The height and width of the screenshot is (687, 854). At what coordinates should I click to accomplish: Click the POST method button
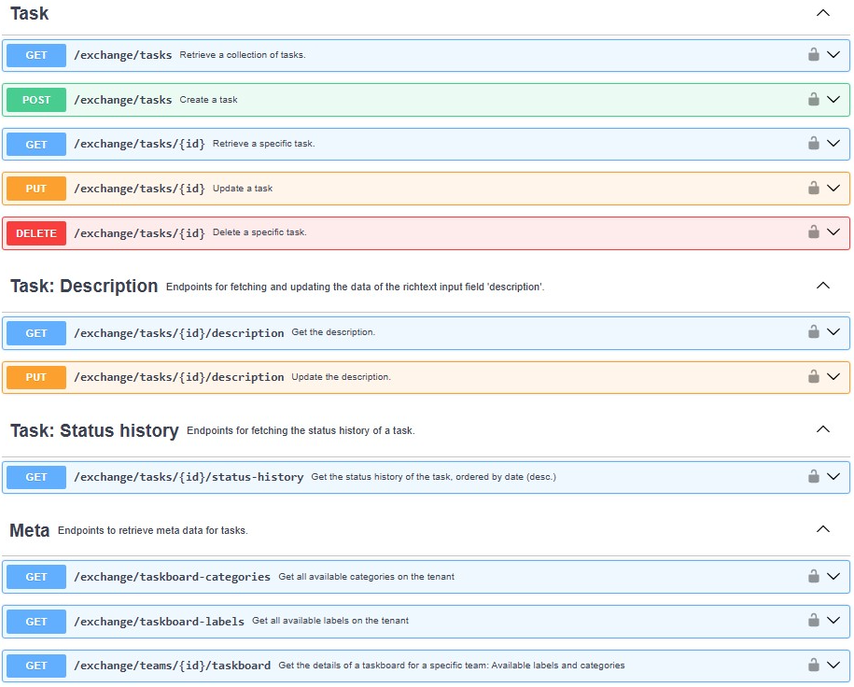[36, 100]
